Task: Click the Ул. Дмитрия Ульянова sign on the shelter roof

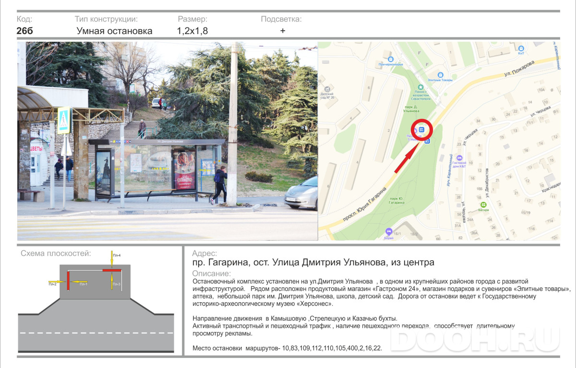Action: coord(170,142)
